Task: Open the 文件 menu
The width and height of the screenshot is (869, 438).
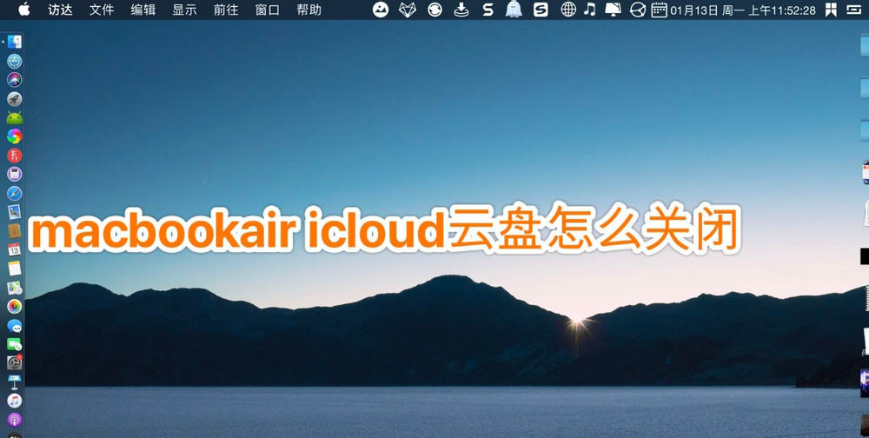Action: [102, 10]
